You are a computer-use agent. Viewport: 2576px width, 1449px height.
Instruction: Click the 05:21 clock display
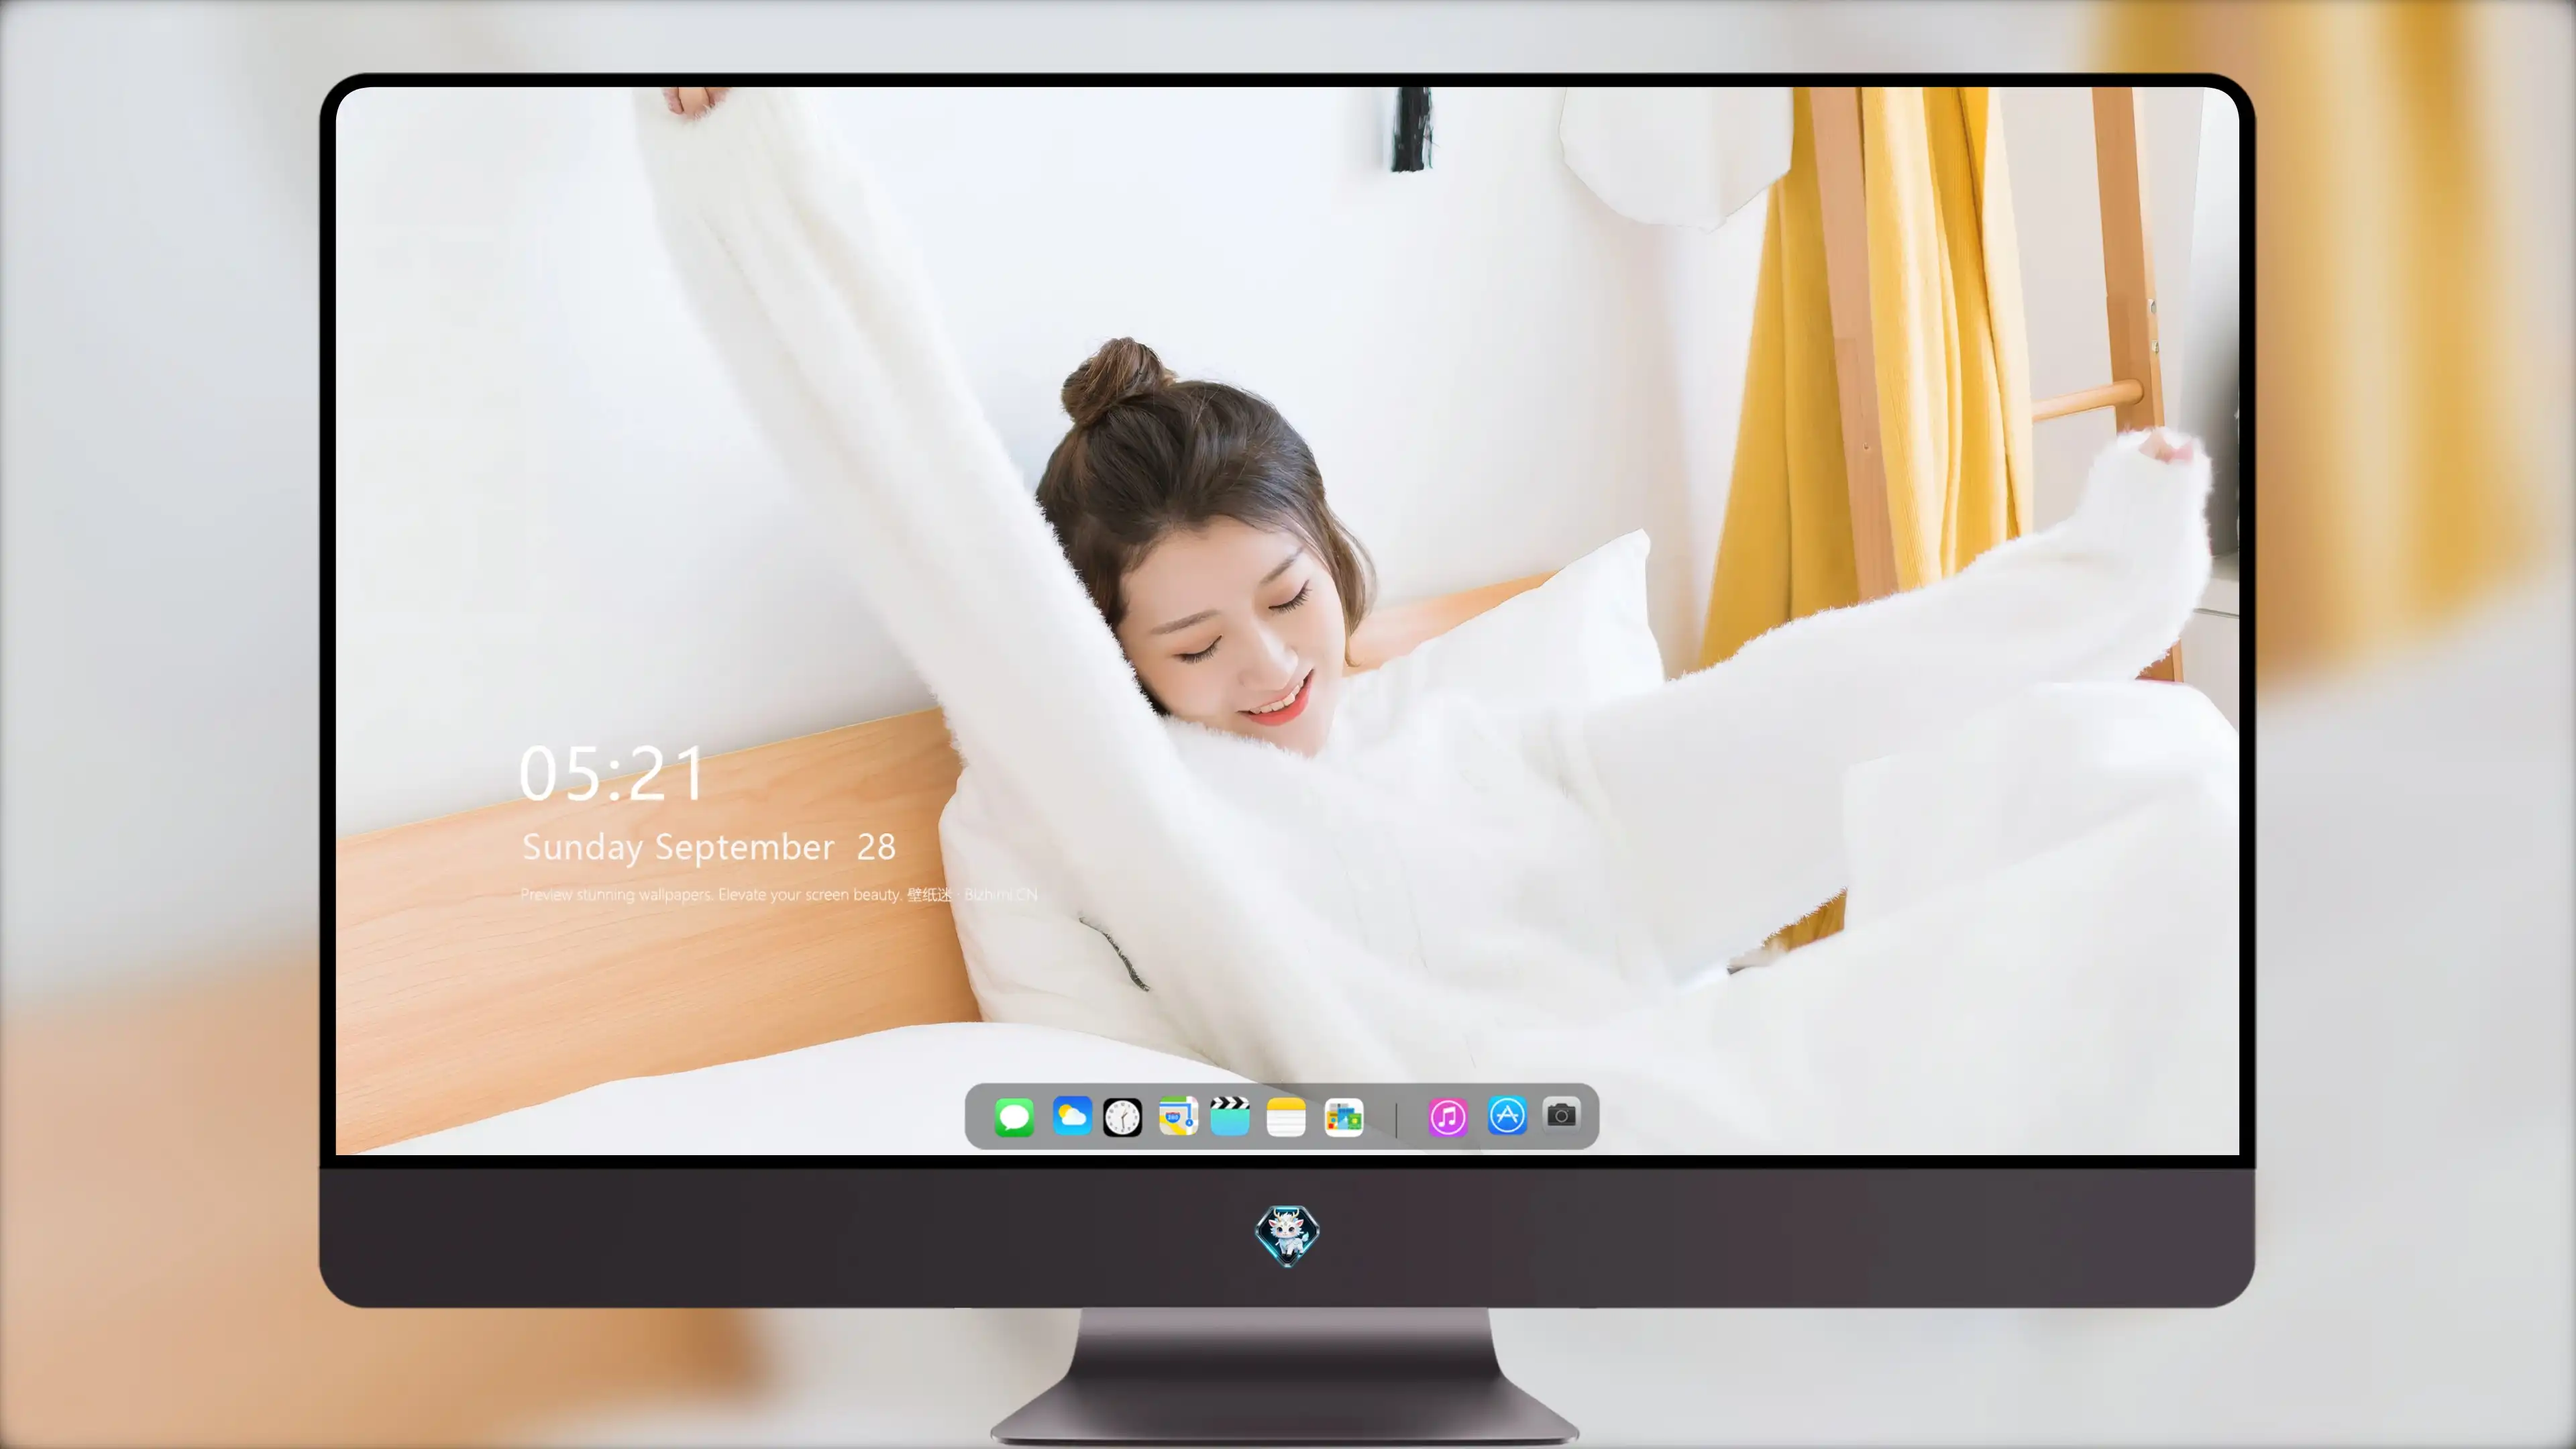[612, 774]
